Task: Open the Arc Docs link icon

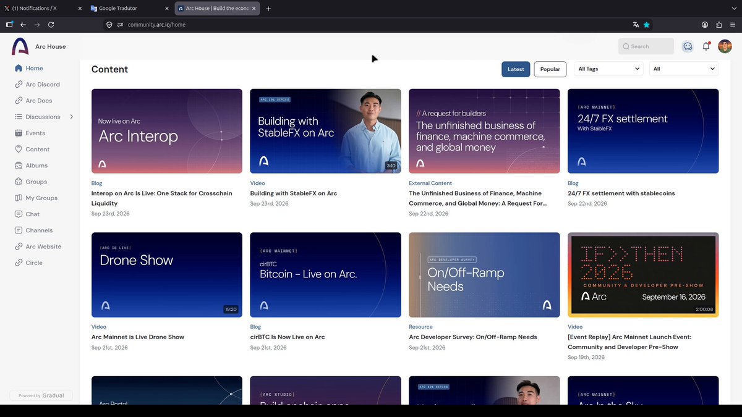Action: pyautogui.click(x=19, y=101)
